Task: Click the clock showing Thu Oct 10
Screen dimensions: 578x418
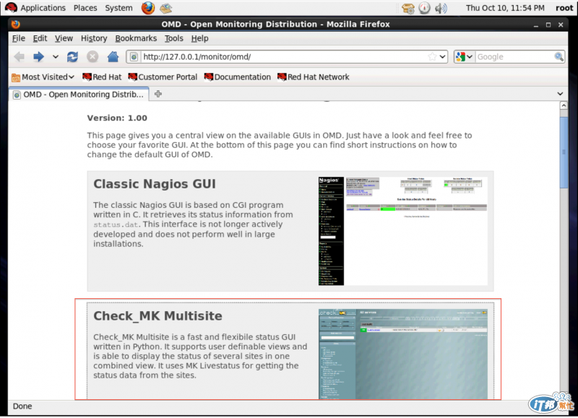Action: (x=505, y=8)
